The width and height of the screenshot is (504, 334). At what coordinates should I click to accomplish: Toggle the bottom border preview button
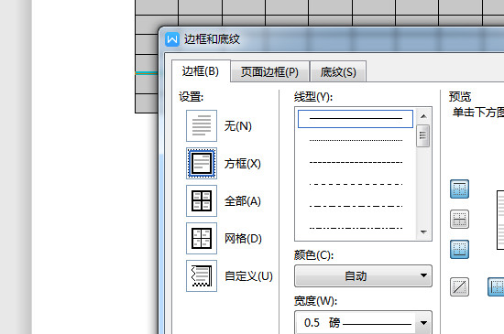[459, 249]
